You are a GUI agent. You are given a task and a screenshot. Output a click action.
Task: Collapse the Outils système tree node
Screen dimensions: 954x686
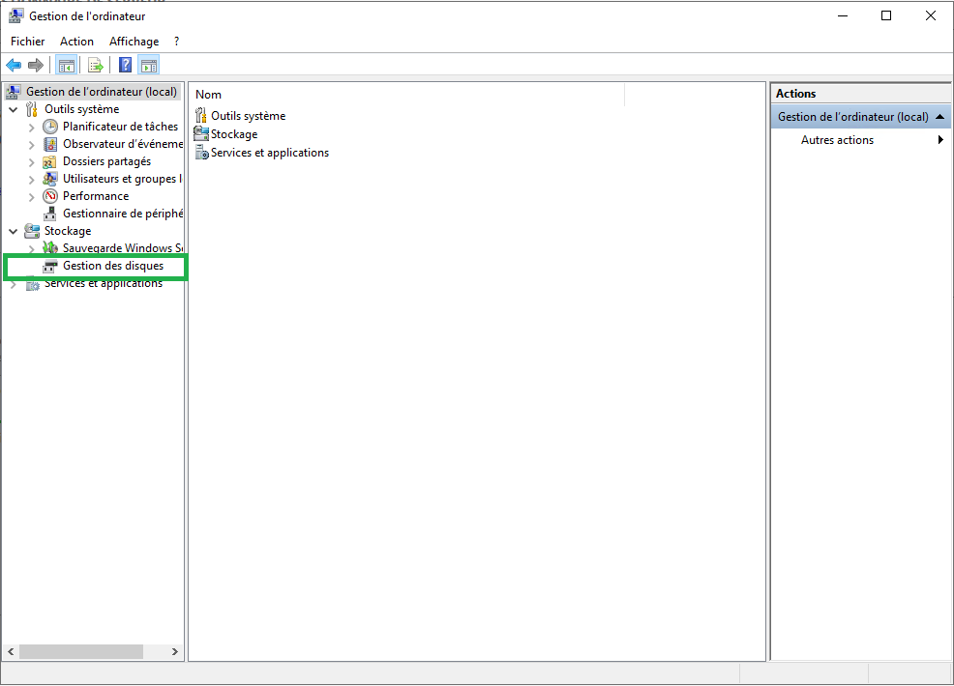pos(13,109)
